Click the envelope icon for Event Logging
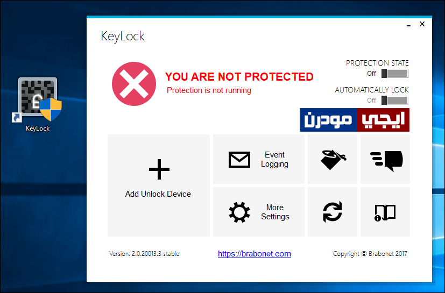 [x=239, y=160]
